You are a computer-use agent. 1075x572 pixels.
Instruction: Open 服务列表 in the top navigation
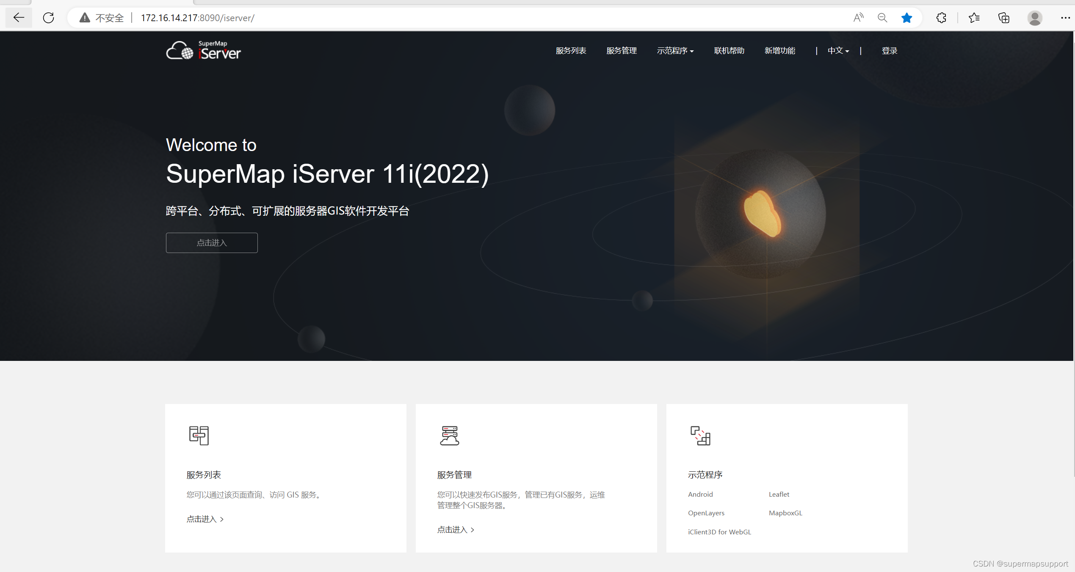point(571,51)
